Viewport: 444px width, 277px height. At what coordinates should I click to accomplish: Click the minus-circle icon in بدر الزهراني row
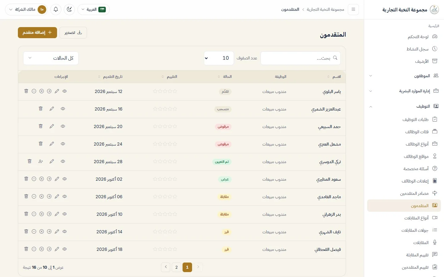coord(34,214)
